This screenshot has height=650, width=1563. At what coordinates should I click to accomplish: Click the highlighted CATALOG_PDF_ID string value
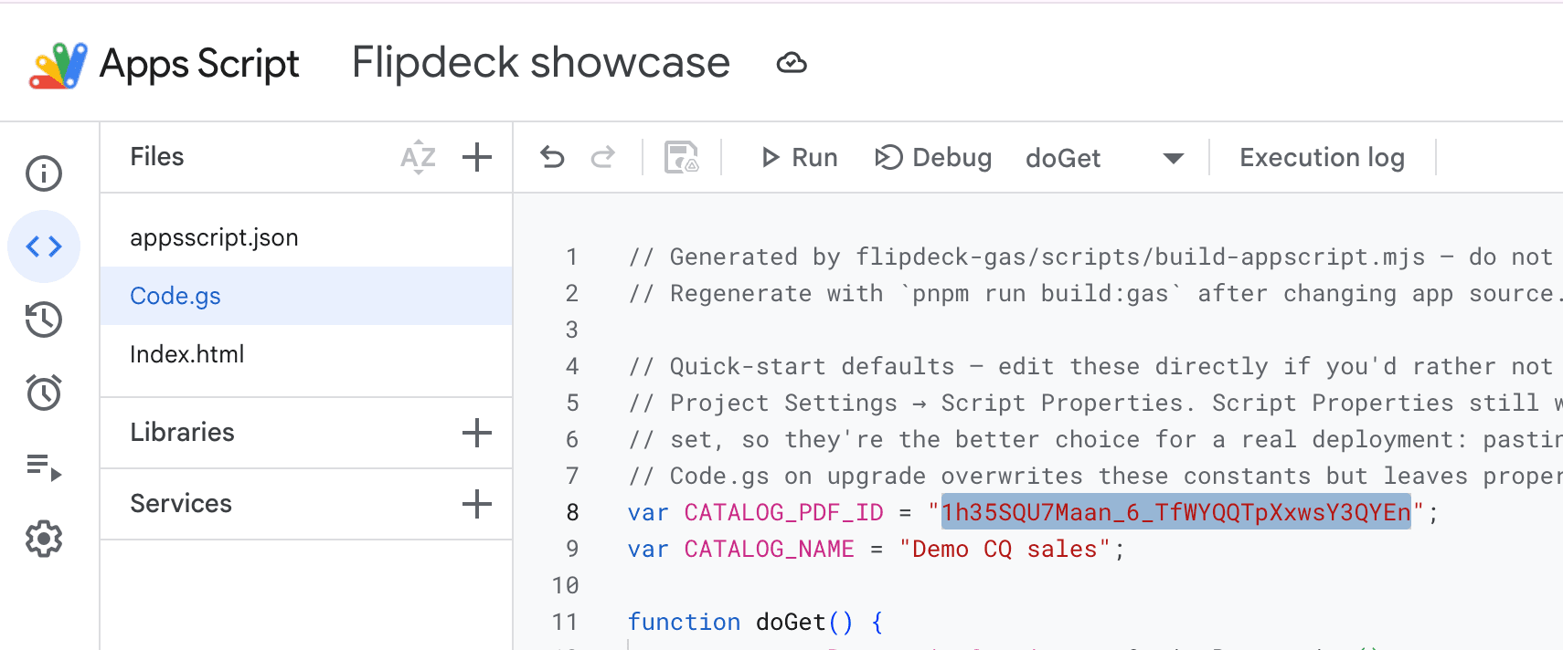click(x=1176, y=512)
